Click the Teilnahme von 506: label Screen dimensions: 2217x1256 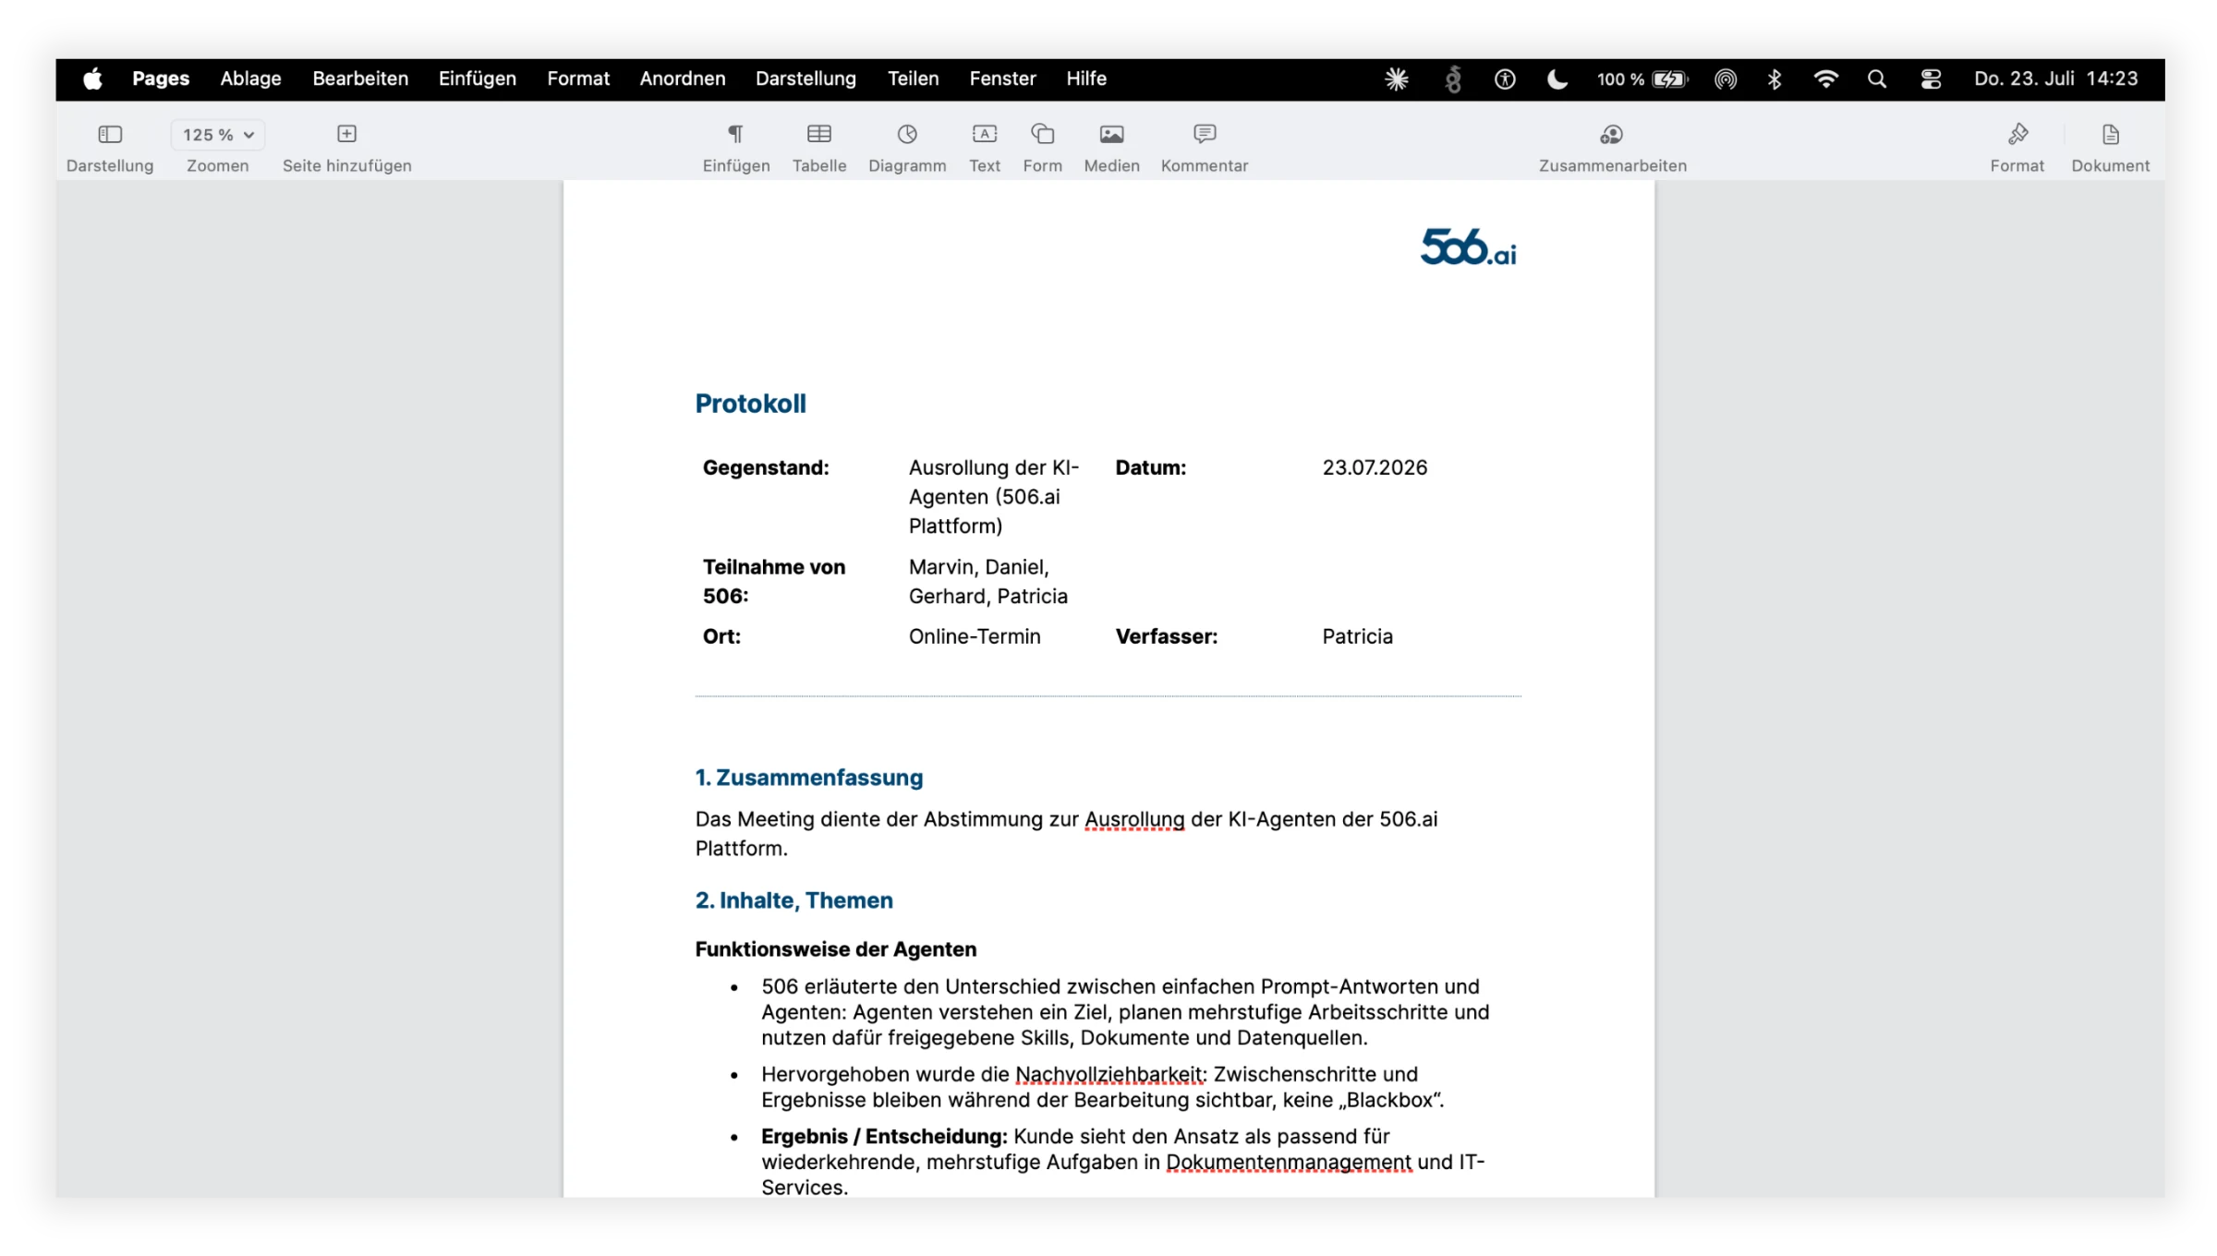774,581
